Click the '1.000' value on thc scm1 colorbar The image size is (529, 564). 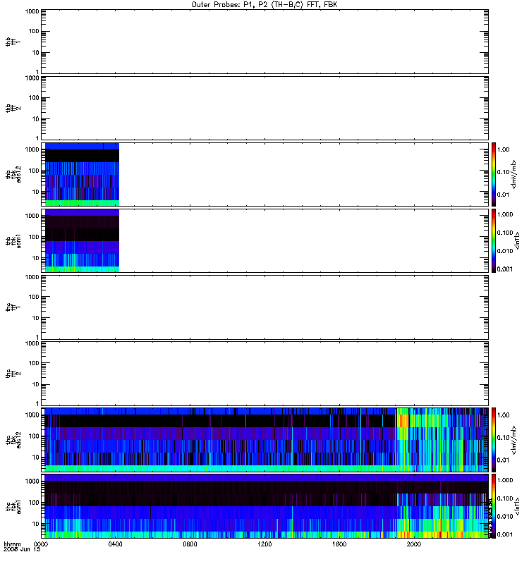coord(505,480)
